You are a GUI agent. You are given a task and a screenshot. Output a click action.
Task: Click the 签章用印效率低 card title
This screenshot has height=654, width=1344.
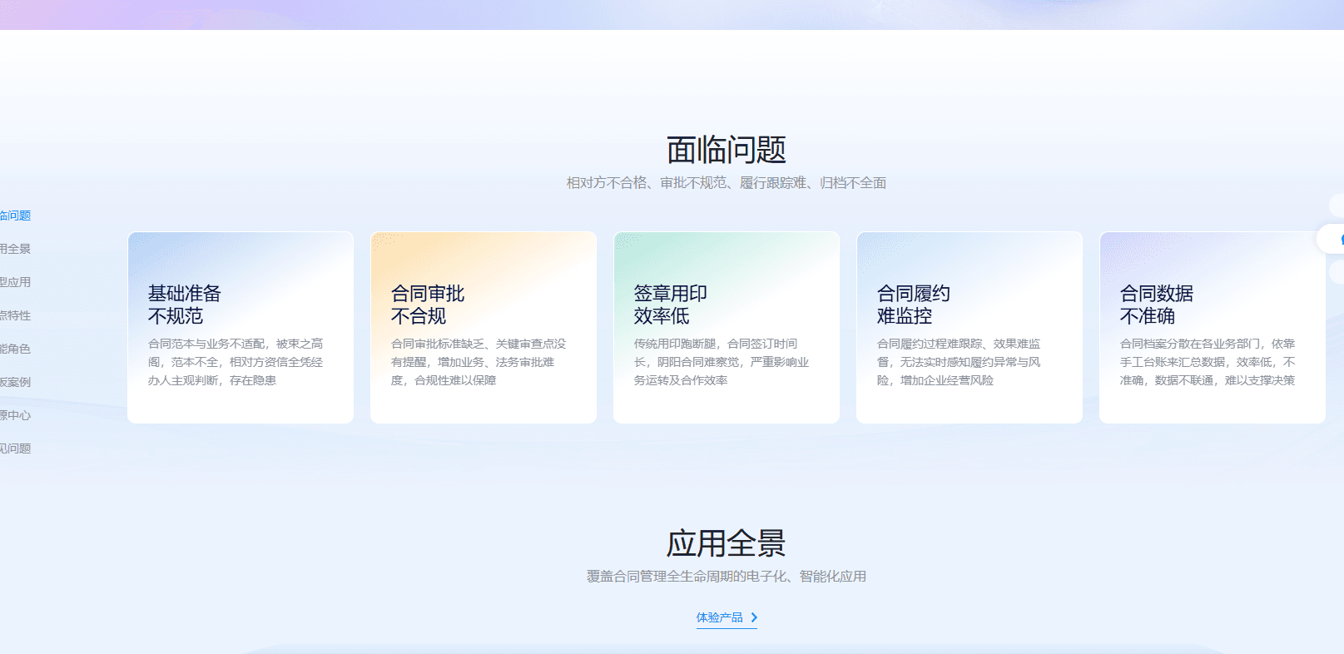671,305
